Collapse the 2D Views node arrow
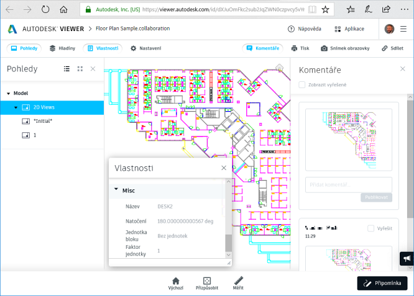The height and width of the screenshot is (296, 414). [16, 107]
